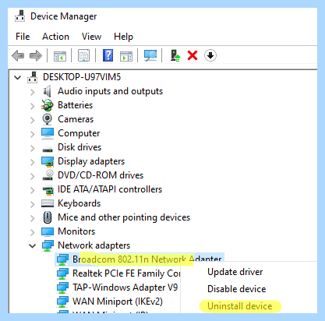The height and width of the screenshot is (321, 325).
Task: Toggle the console tree pane toolbar icon
Action: [x=60, y=56]
